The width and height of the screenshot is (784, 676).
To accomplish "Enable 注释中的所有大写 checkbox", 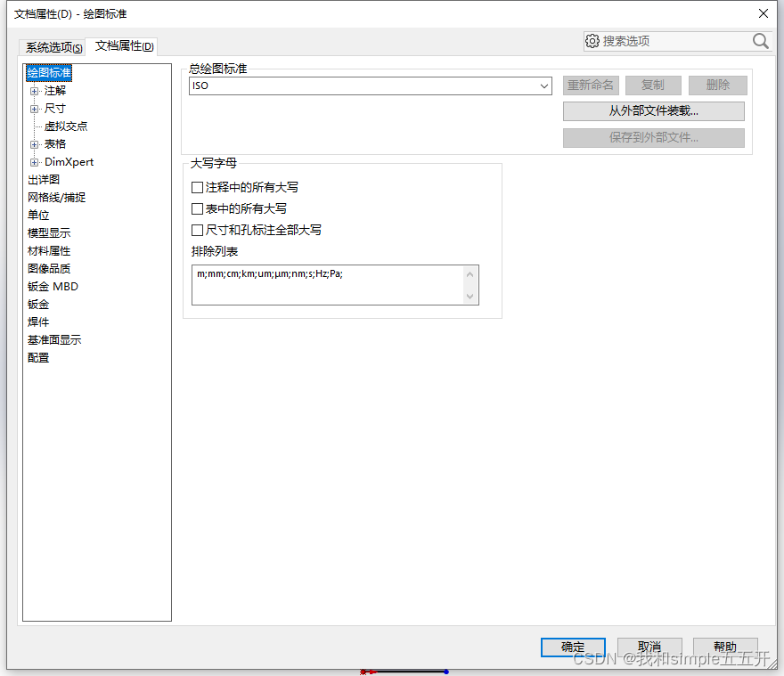I will (197, 188).
